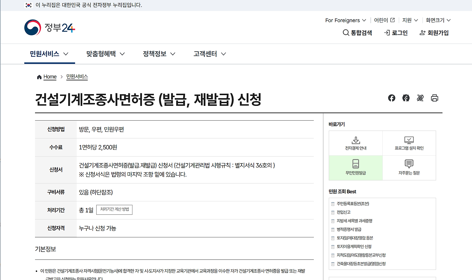Screen dimensions: 472x280
Task: Expand the 맞춤형혜택 menu chevron
Action: pos(122,54)
